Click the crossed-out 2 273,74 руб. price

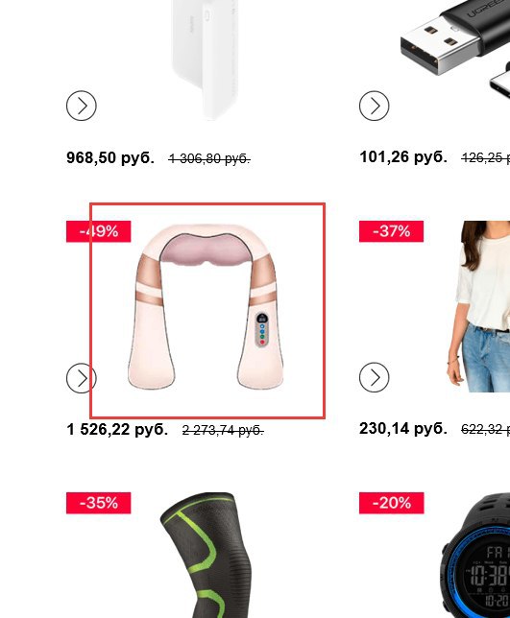(223, 430)
